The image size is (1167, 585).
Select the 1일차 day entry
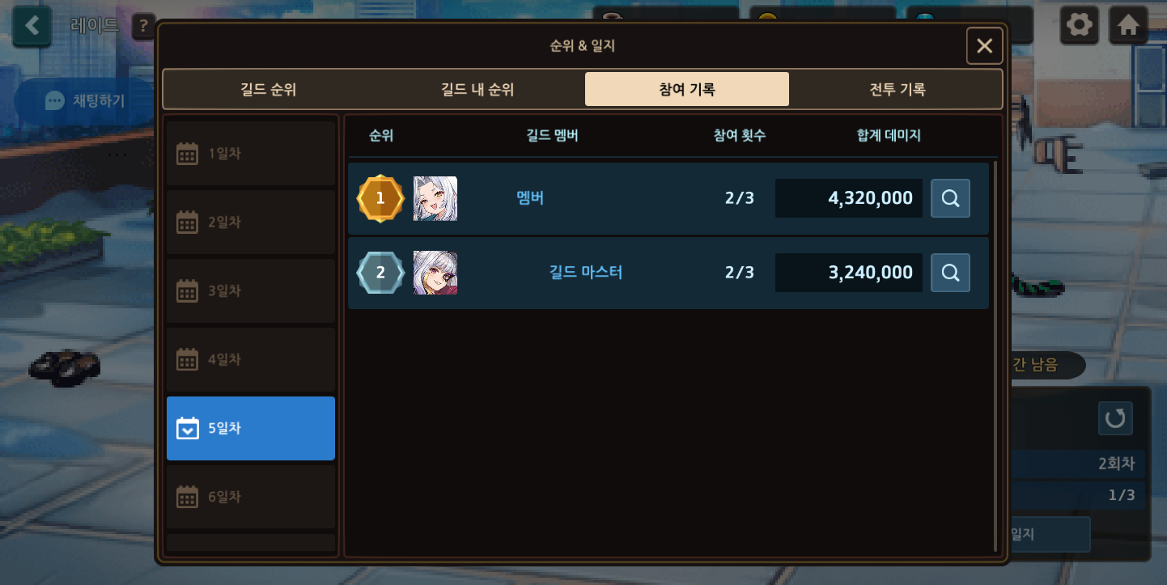251,153
